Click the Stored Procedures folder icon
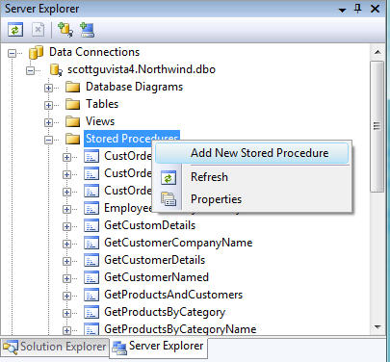The height and width of the screenshot is (362, 390). click(72, 139)
